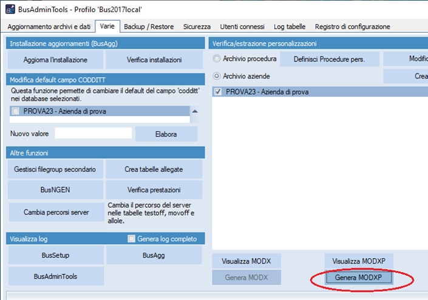Select the Varie tab
Image resolution: width=428 pixels, height=300 pixels.
(x=107, y=26)
